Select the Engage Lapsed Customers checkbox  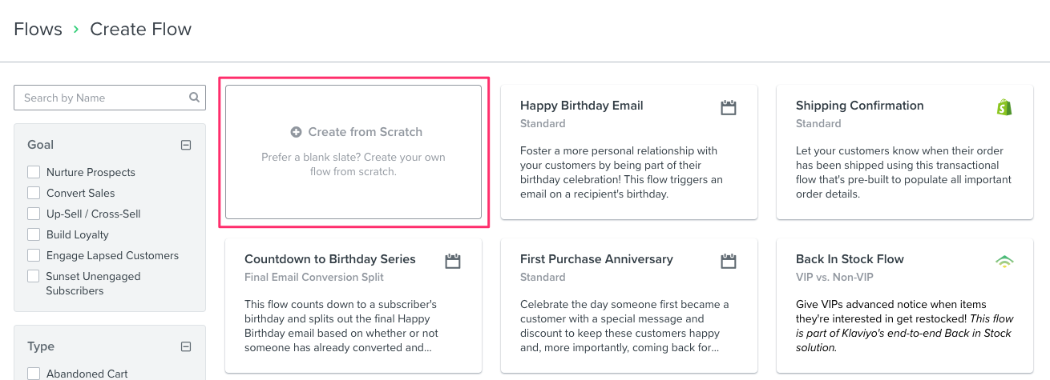click(34, 255)
